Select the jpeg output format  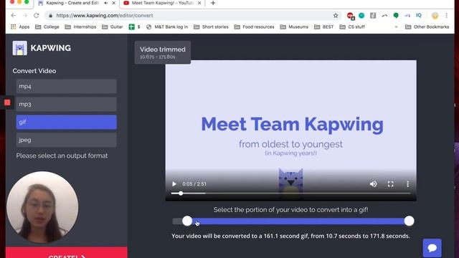(x=67, y=140)
